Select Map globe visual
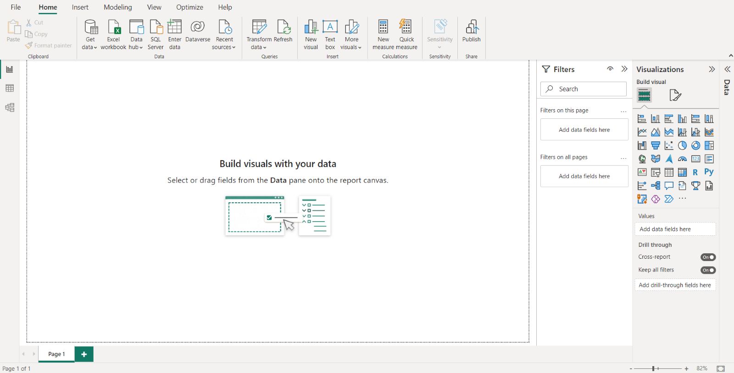This screenshot has width=734, height=373. pyautogui.click(x=642, y=159)
